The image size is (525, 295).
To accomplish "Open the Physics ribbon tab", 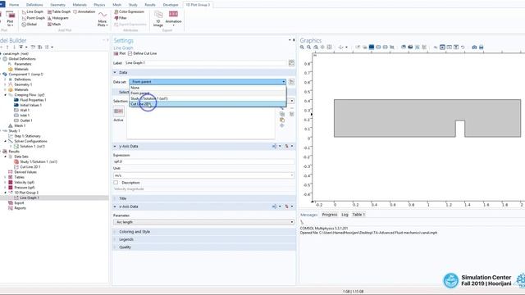I will point(99,5).
